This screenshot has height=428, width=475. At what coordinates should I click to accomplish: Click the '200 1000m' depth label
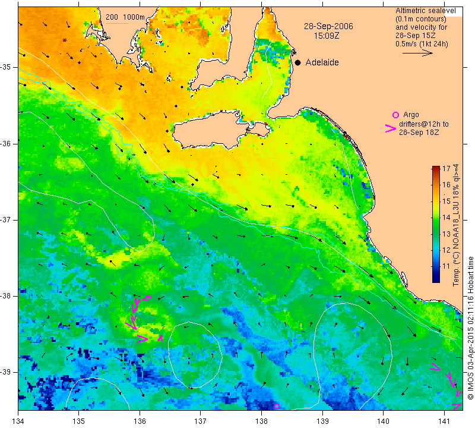125,17
